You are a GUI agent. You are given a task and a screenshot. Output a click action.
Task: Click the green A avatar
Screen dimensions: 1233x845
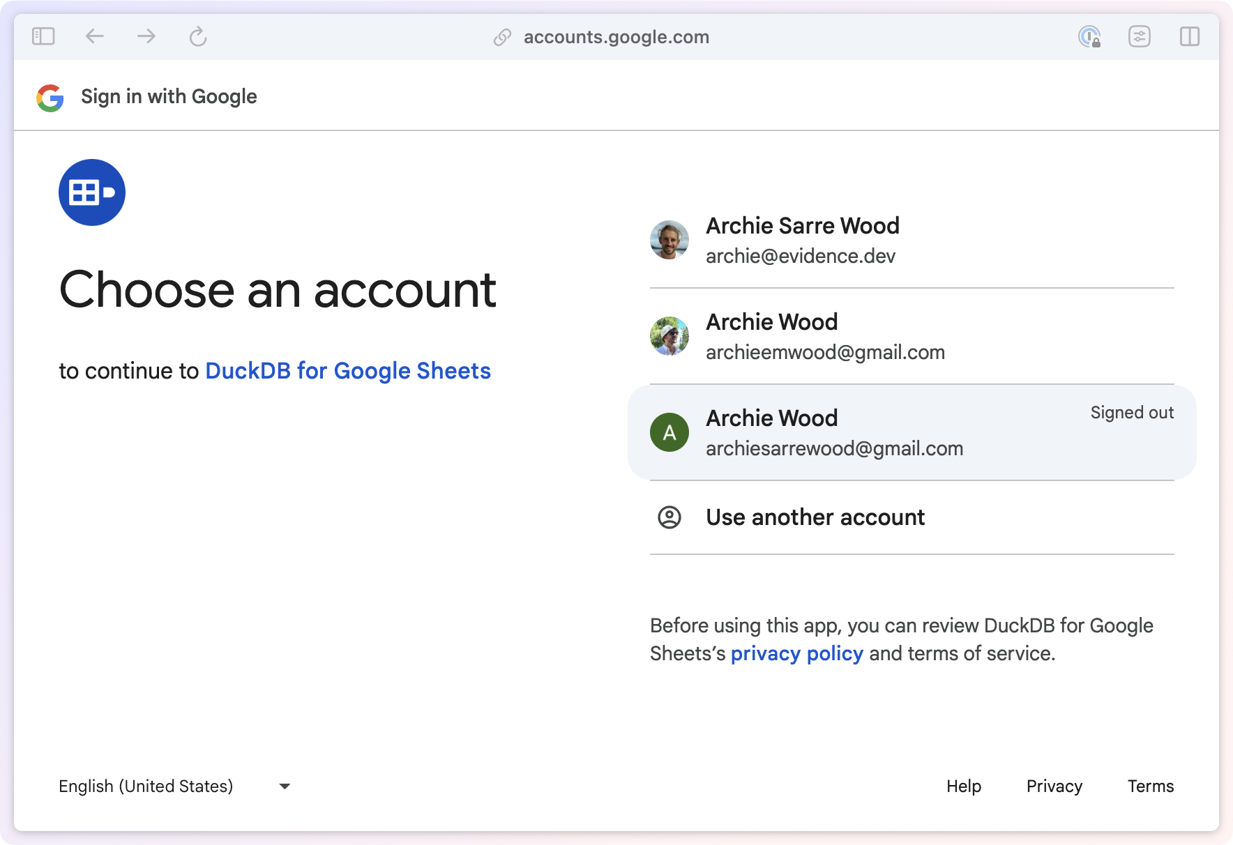pos(670,432)
